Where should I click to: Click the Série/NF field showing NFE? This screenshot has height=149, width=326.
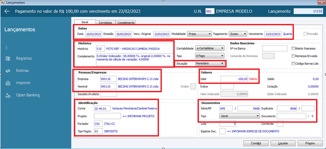point(226,108)
